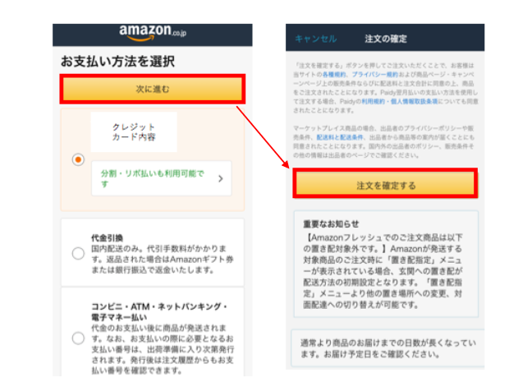Expand the 分割・リボ払い chevron arrow
532x387 pixels.
(x=221, y=178)
